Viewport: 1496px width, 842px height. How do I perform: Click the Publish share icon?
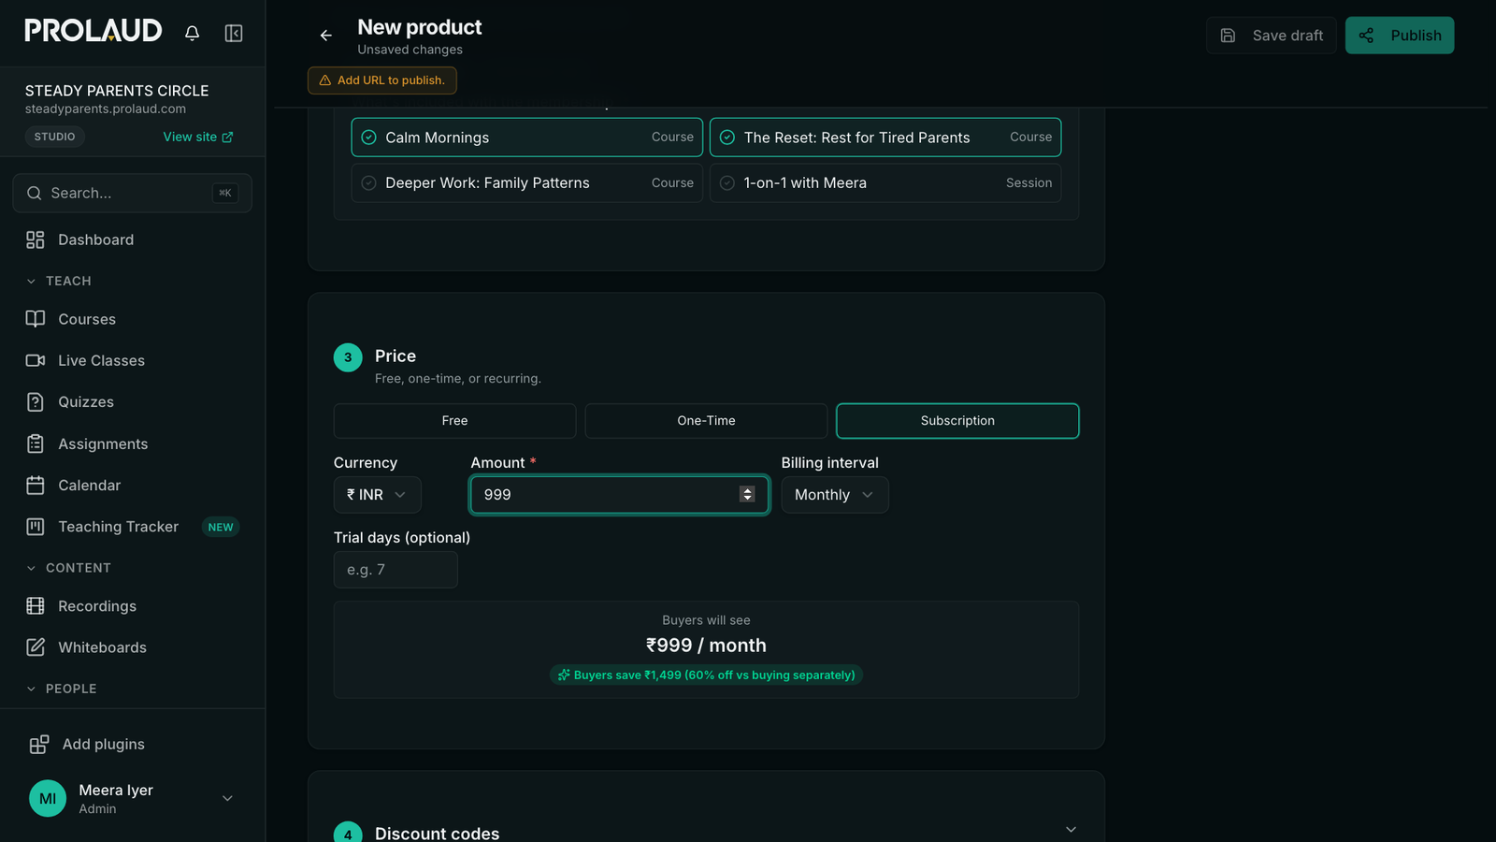[1366, 36]
